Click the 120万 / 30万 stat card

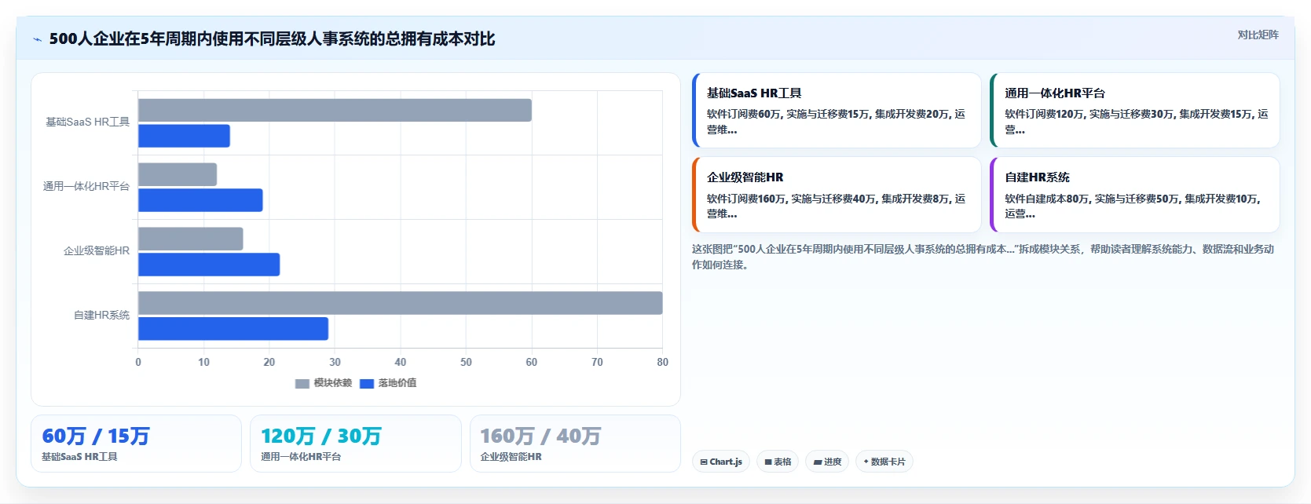pyautogui.click(x=356, y=444)
